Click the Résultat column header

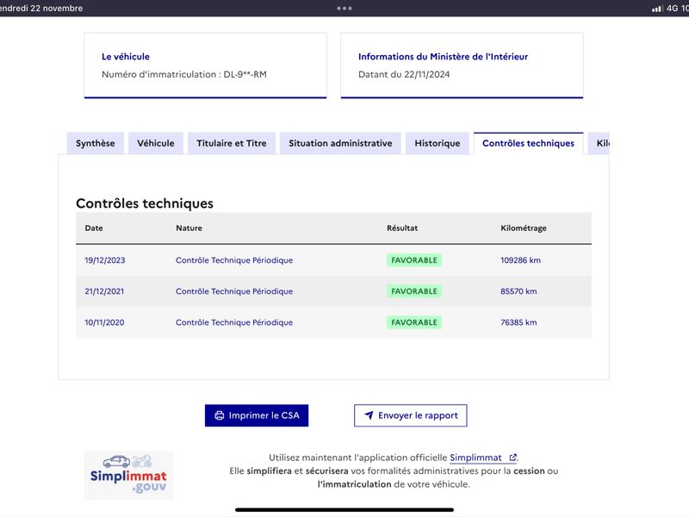tap(402, 228)
